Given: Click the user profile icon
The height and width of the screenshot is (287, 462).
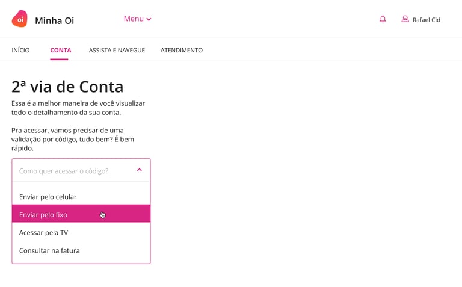Looking at the screenshot, I should click(x=405, y=19).
